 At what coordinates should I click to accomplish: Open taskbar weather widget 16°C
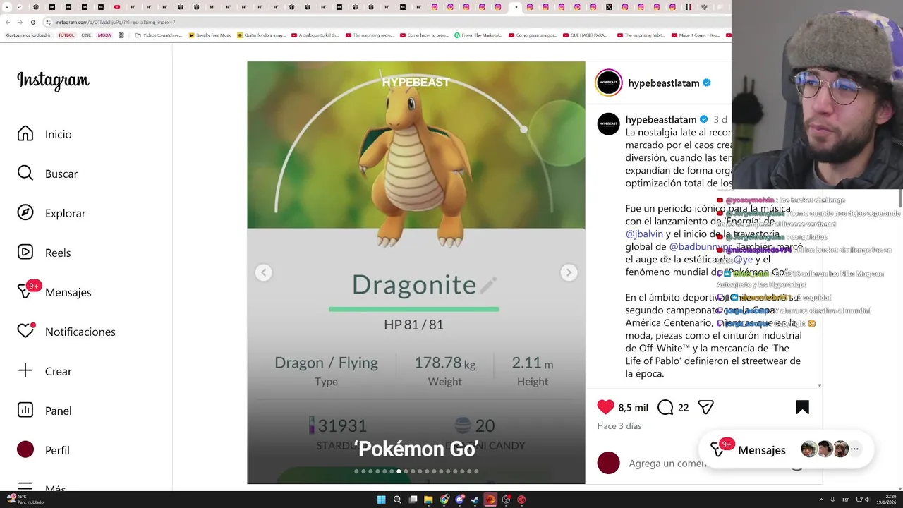click(25, 499)
